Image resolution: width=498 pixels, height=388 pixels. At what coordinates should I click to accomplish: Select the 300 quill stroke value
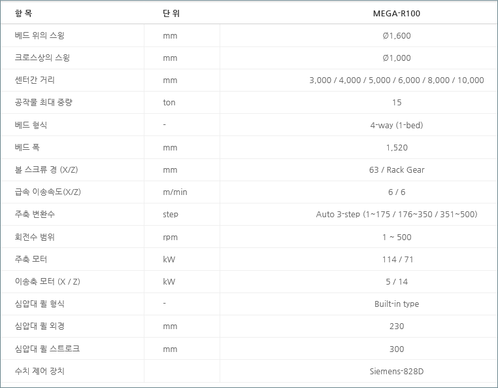(x=396, y=349)
